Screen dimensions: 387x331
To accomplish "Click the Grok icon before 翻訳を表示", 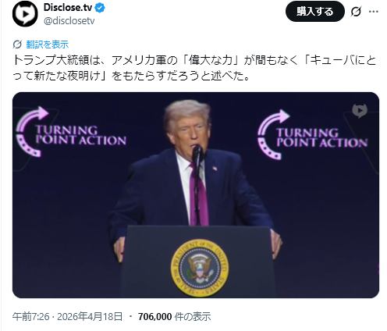I will (x=17, y=44).
